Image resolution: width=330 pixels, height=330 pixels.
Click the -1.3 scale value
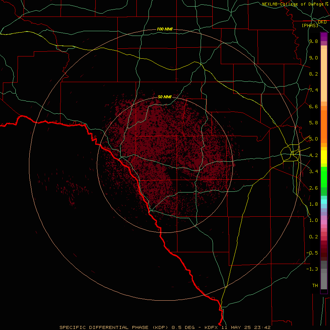pyautogui.click(x=312, y=269)
